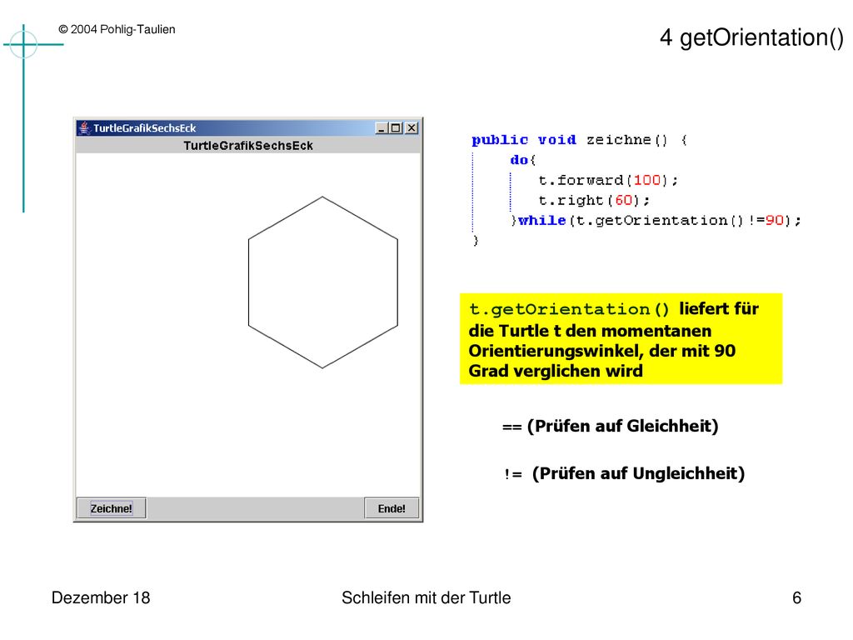Screen dimensions: 853x640
Task: Click the TurtleGrafikSechsEck heading label inside window
Action: click(x=248, y=145)
